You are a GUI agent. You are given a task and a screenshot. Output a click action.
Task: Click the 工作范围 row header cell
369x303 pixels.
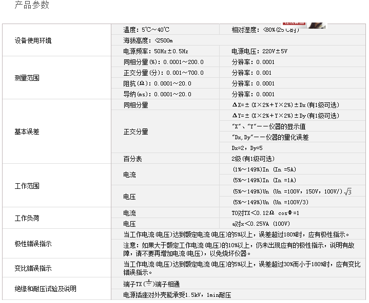[27, 186]
